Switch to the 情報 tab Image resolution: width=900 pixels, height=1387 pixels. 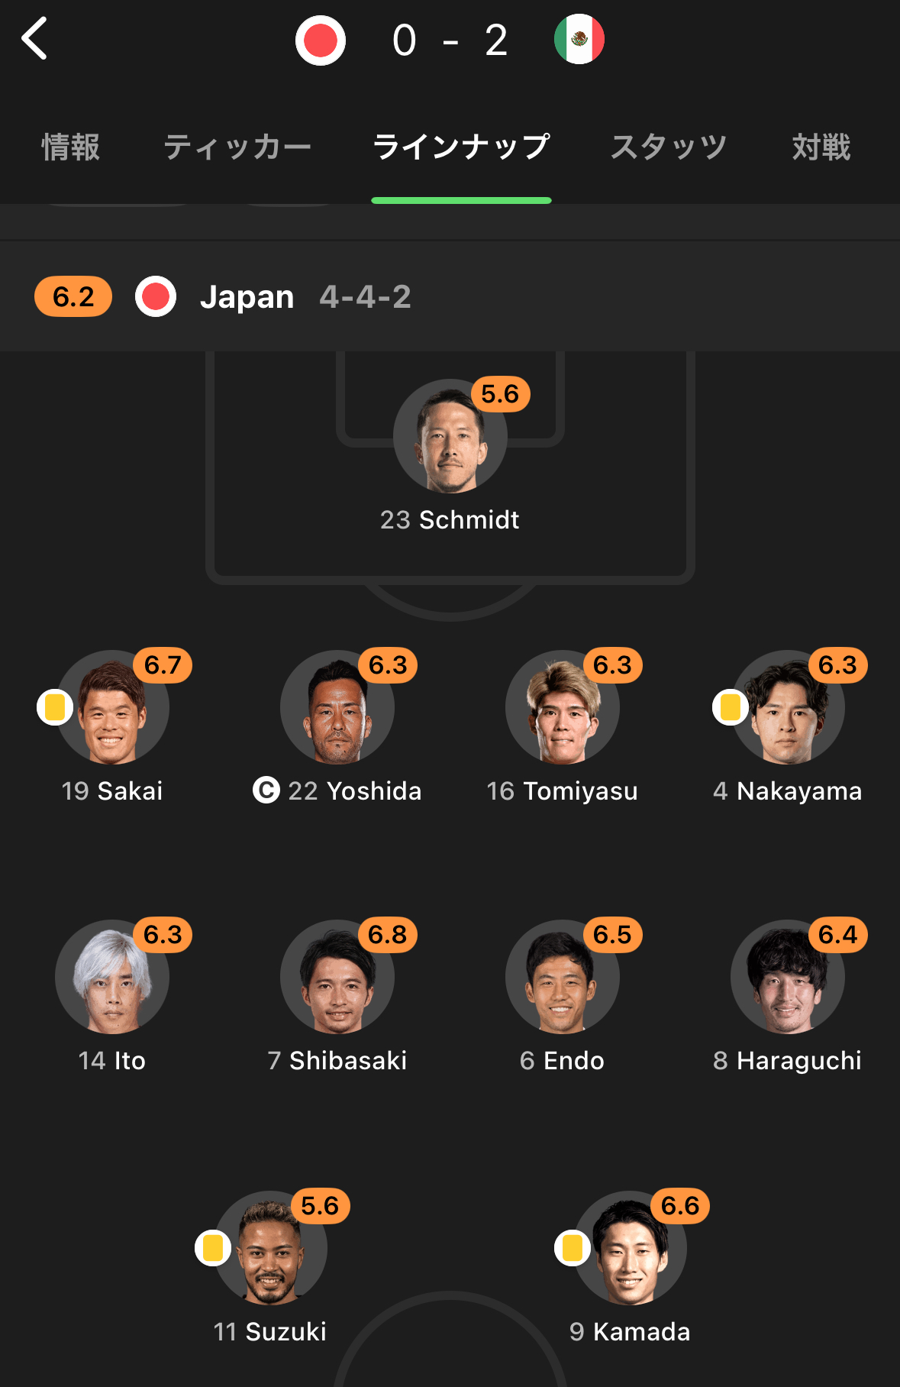pyautogui.click(x=70, y=147)
